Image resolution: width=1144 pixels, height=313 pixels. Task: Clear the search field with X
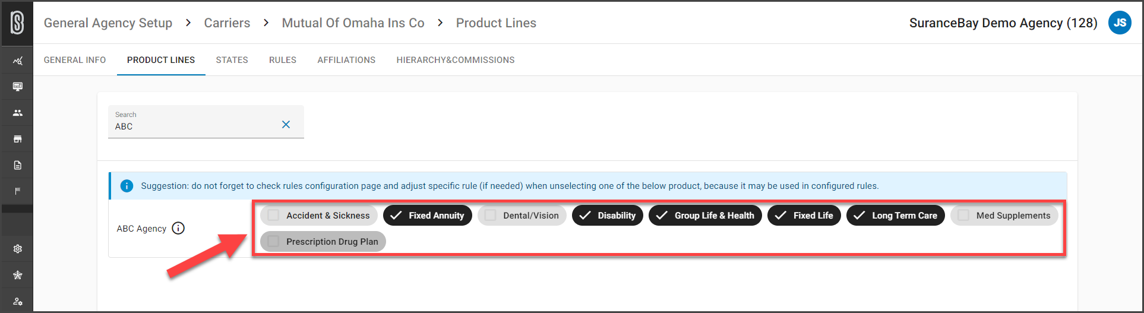point(286,124)
